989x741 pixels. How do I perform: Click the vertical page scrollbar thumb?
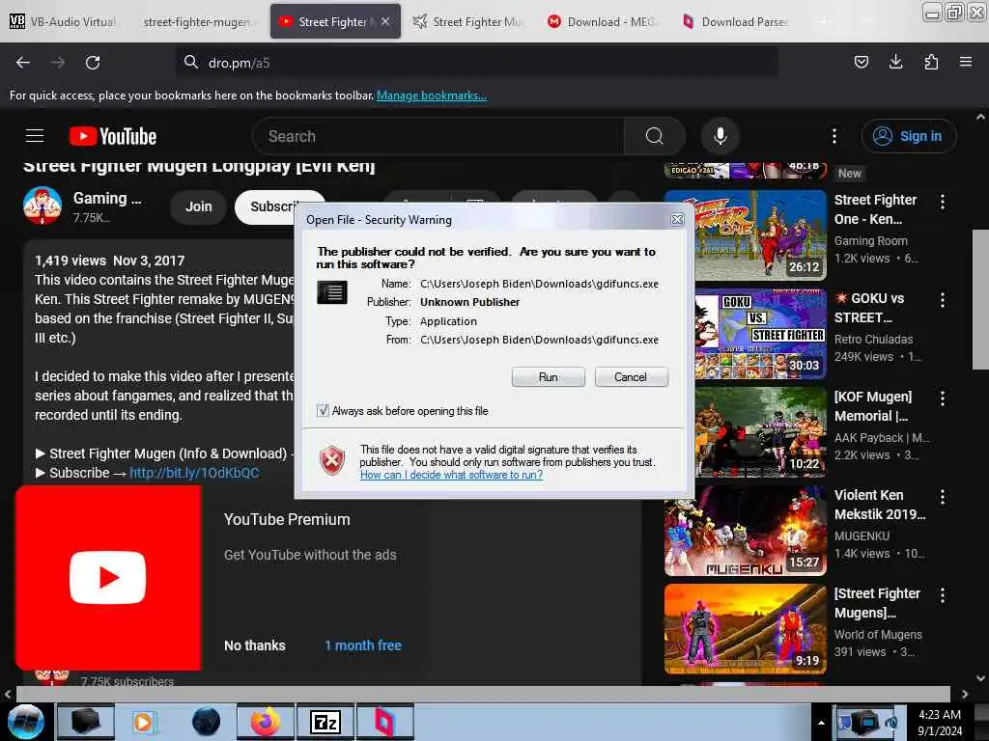[980, 299]
